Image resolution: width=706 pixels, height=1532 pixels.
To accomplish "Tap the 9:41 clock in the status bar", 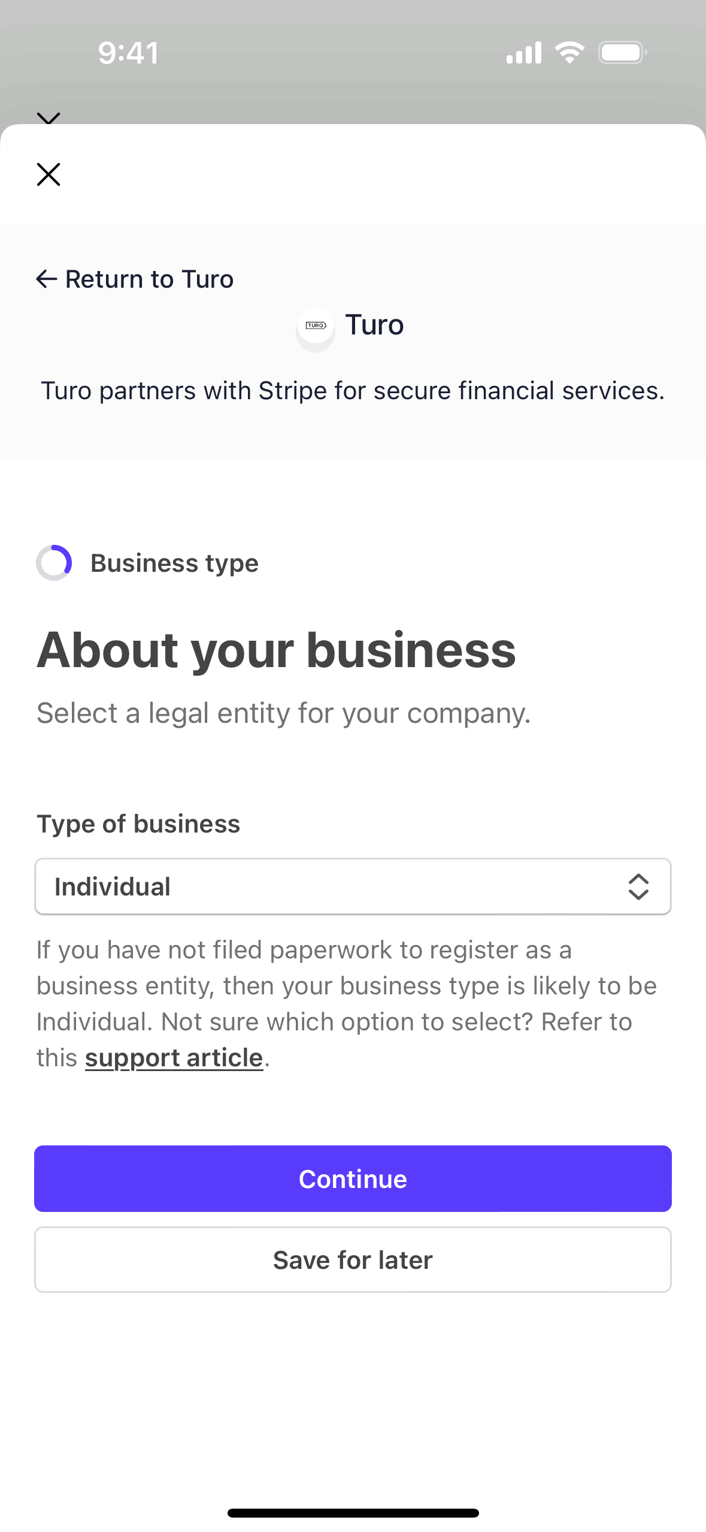I will [129, 53].
